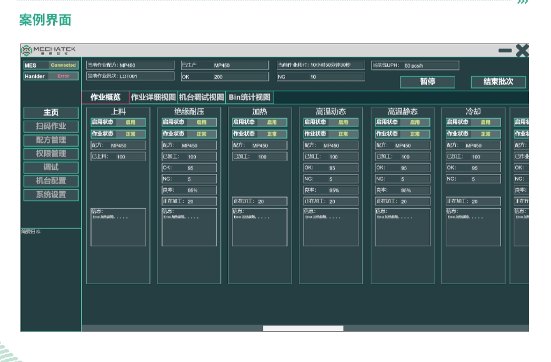This screenshot has height=362, width=551.
Task: Open the Bin统计视图 tab
Action: (249, 97)
